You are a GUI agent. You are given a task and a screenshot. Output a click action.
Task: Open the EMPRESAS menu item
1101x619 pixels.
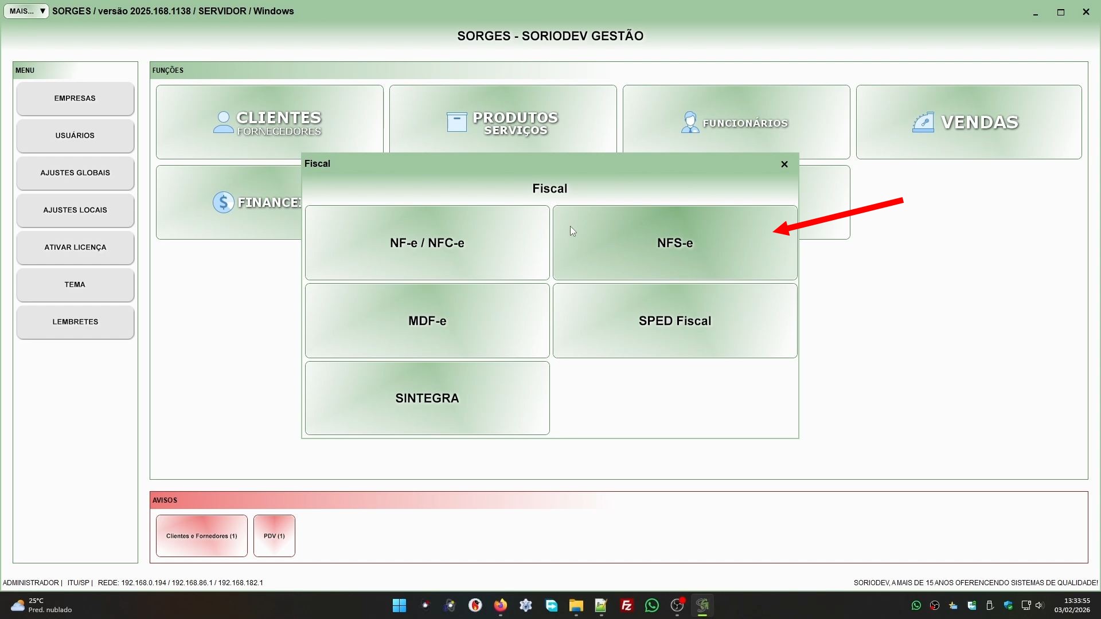pyautogui.click(x=75, y=99)
